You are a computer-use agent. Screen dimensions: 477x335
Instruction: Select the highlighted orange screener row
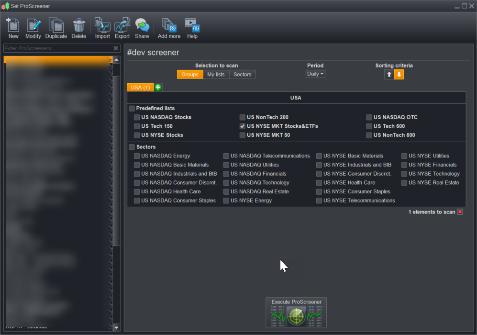click(x=58, y=60)
